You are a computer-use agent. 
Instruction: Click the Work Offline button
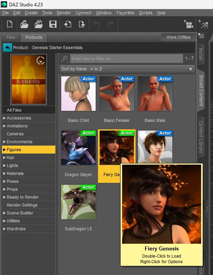pyautogui.click(x=179, y=37)
